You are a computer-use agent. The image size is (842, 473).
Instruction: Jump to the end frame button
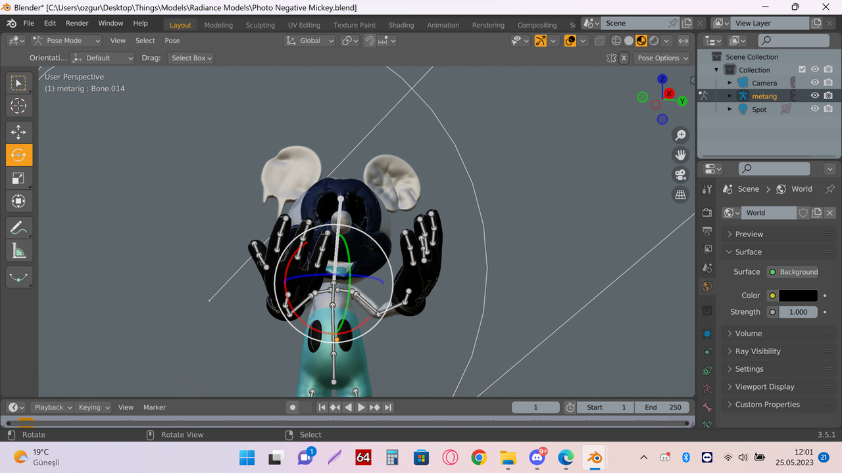point(388,407)
